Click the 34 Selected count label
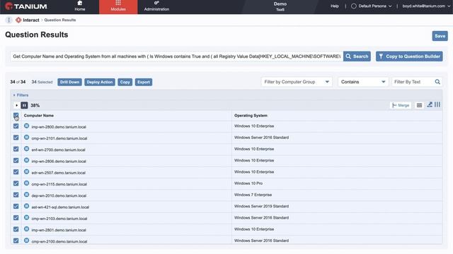 point(42,82)
